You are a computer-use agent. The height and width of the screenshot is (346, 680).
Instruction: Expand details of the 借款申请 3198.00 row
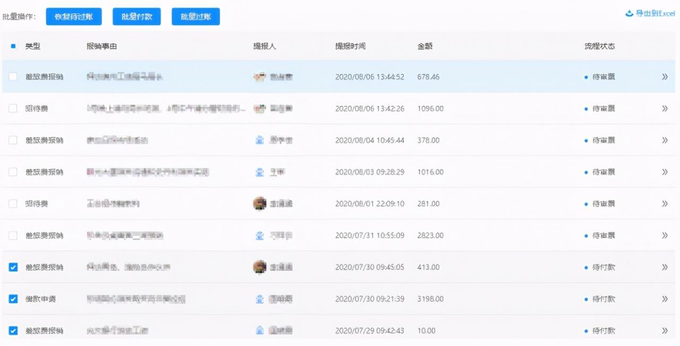(x=664, y=299)
